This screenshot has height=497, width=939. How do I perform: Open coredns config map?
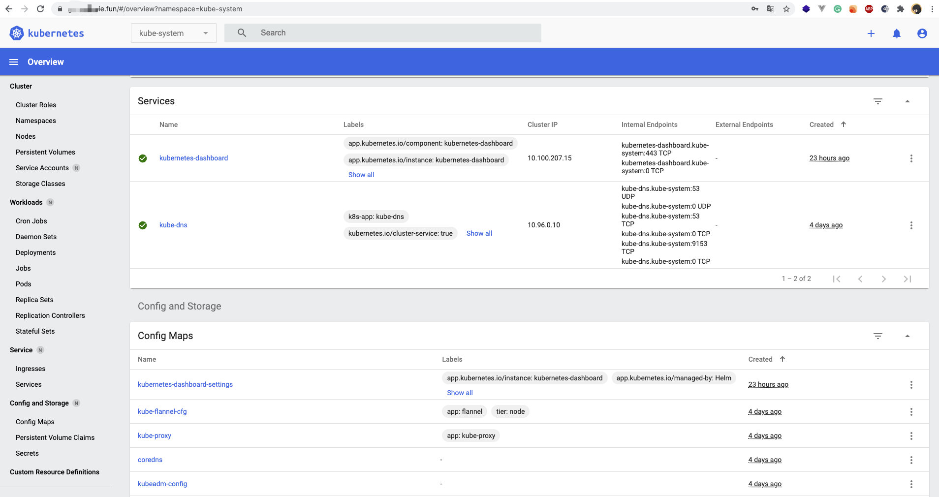tap(150, 460)
